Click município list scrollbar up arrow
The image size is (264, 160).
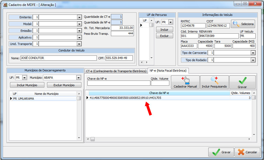[x=79, y=93]
